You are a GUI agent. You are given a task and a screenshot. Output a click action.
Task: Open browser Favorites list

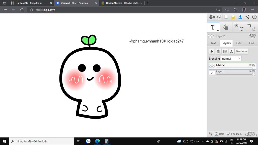(227, 10)
